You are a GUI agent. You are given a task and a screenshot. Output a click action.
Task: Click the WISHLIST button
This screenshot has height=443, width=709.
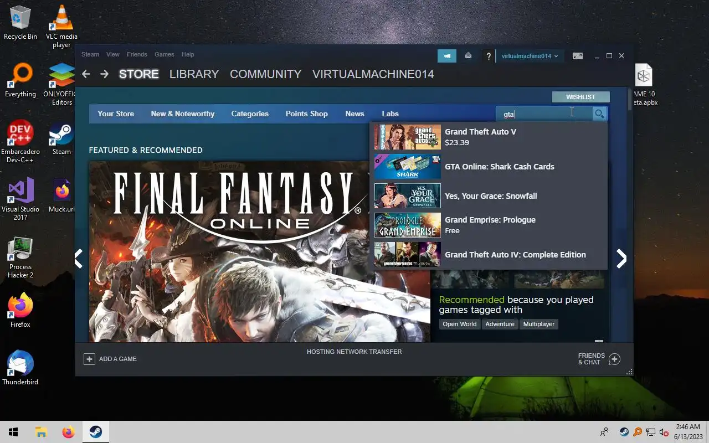click(x=580, y=97)
